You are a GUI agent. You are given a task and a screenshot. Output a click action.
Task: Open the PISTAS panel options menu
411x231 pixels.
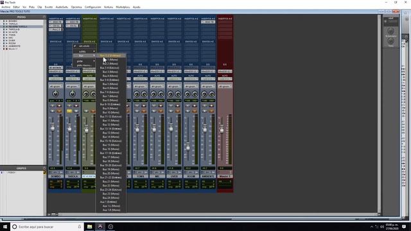coord(44,17)
